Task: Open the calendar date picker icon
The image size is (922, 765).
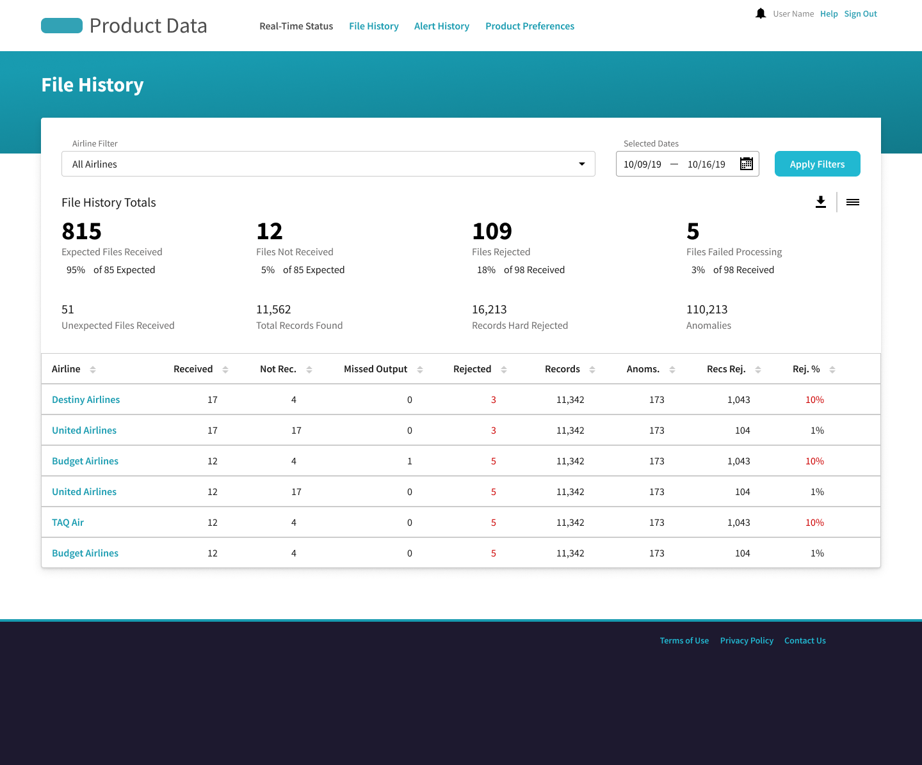Action: click(x=747, y=164)
